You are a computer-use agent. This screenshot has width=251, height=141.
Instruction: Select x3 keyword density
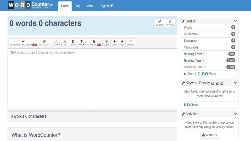(222, 83)
